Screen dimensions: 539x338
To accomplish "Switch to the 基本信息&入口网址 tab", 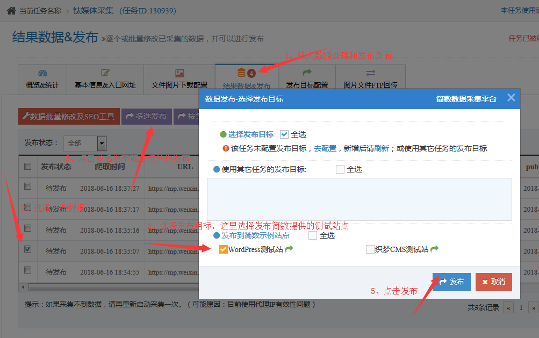I will click(105, 80).
